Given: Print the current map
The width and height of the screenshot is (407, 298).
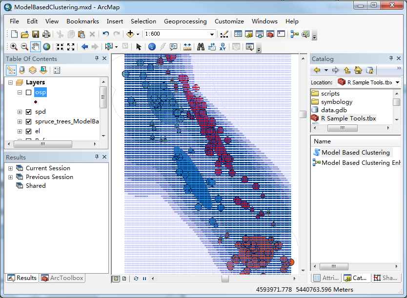Looking at the screenshot, I should tap(46, 34).
